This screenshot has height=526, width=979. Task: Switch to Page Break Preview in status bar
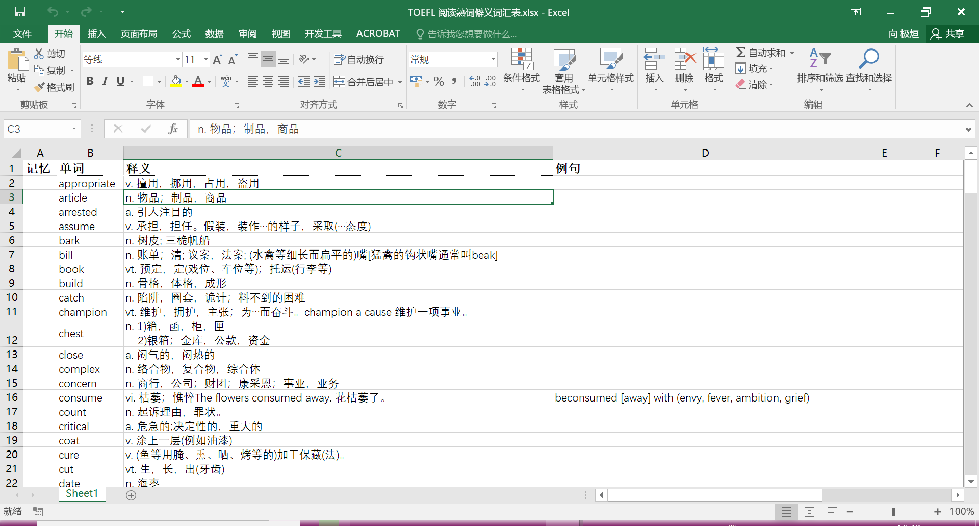[832, 512]
